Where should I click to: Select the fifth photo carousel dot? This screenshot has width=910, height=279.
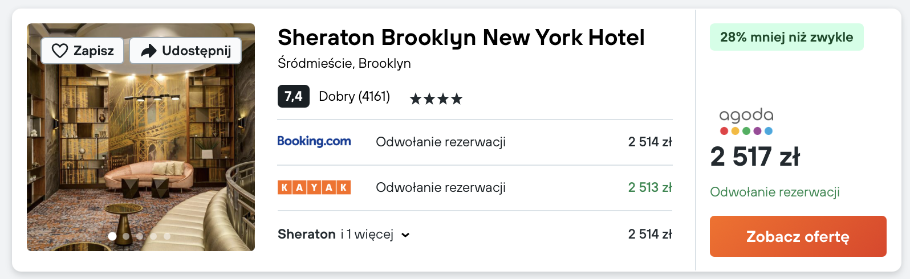click(167, 236)
